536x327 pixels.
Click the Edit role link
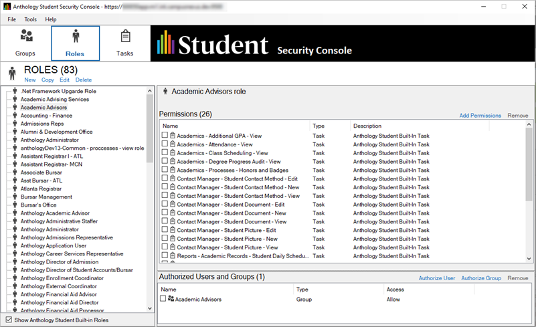click(x=64, y=80)
